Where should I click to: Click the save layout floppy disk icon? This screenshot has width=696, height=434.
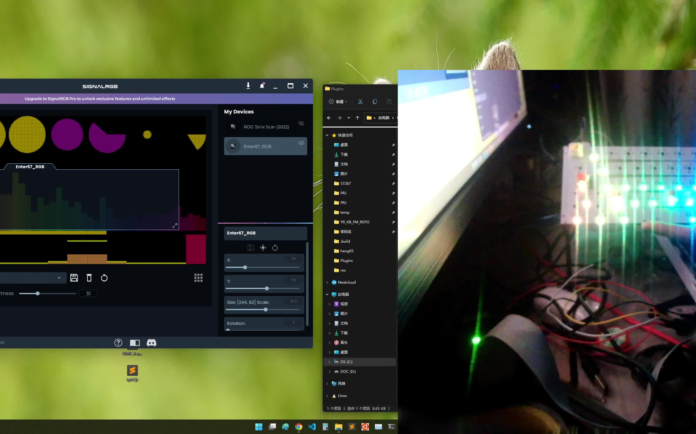[74, 278]
